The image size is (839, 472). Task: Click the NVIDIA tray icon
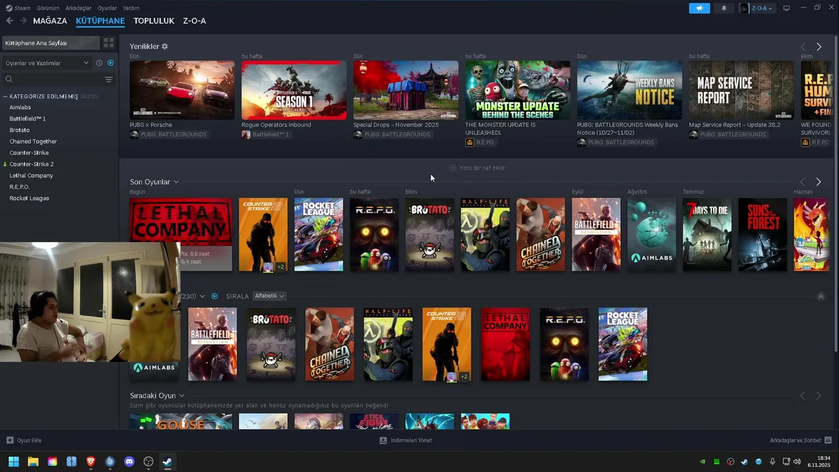coord(703,462)
